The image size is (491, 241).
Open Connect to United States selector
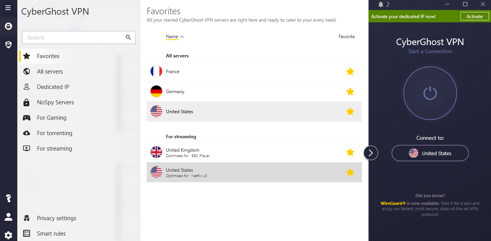pyautogui.click(x=430, y=153)
